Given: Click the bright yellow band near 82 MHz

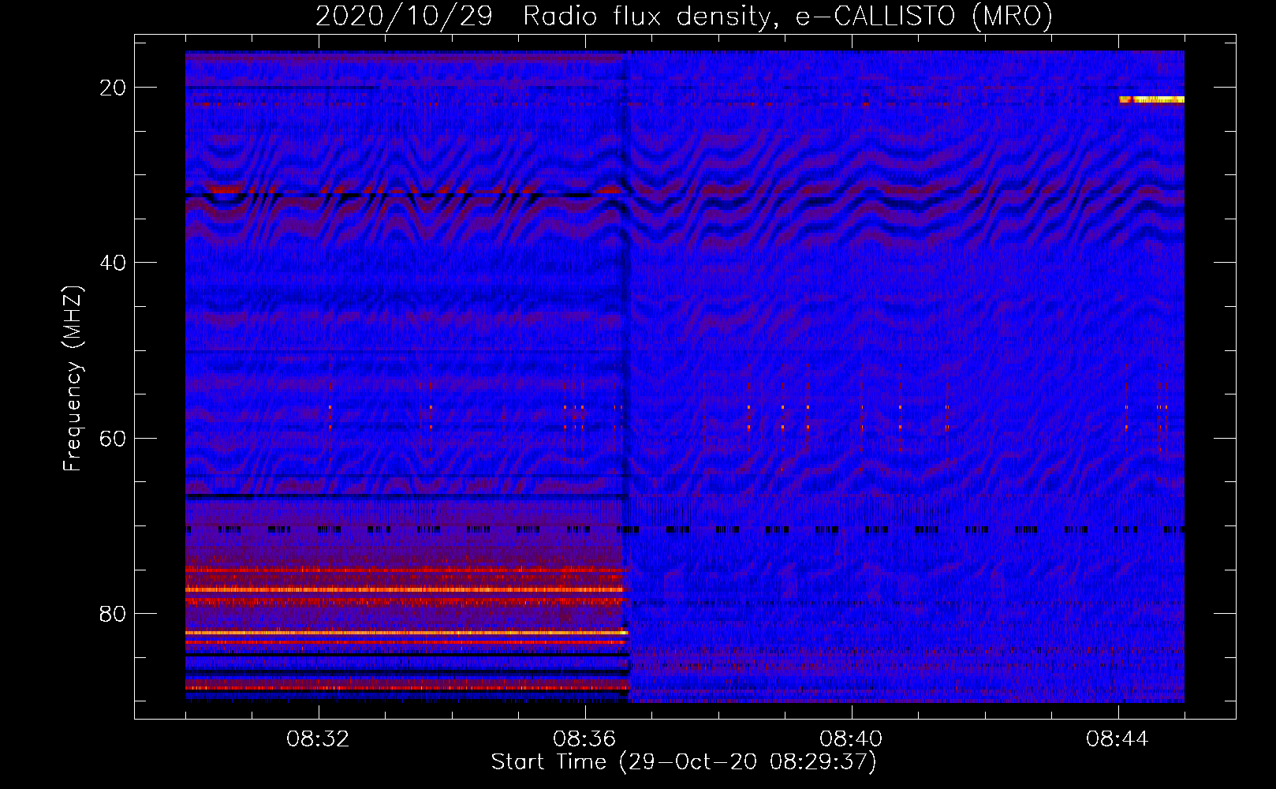Looking at the screenshot, I should click(407, 633).
